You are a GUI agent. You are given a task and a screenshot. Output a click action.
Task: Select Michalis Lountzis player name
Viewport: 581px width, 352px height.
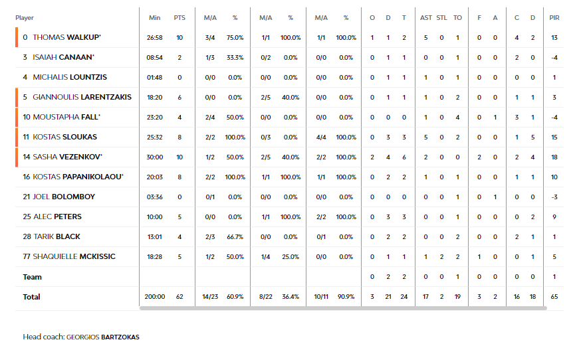point(70,77)
